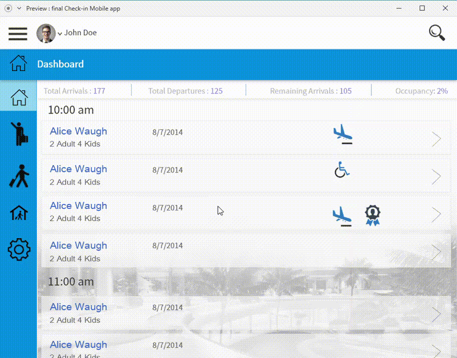Expand the row chevron for the award badge guest
Screen dimensions: 457x358
click(x=436, y=214)
